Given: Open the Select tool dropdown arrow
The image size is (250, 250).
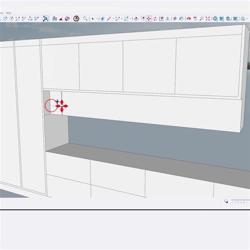Looking at the screenshot, I should coord(97,19).
